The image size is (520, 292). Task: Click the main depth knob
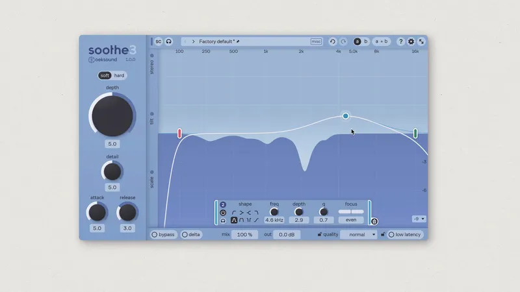(x=112, y=116)
